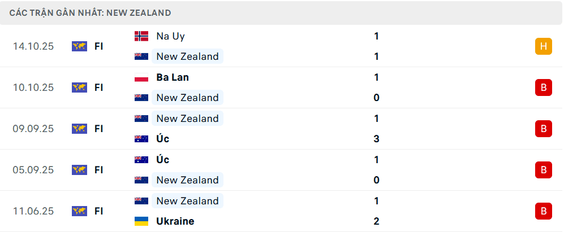
Task: Open the Ba Lan team link
Action: pyautogui.click(x=173, y=77)
